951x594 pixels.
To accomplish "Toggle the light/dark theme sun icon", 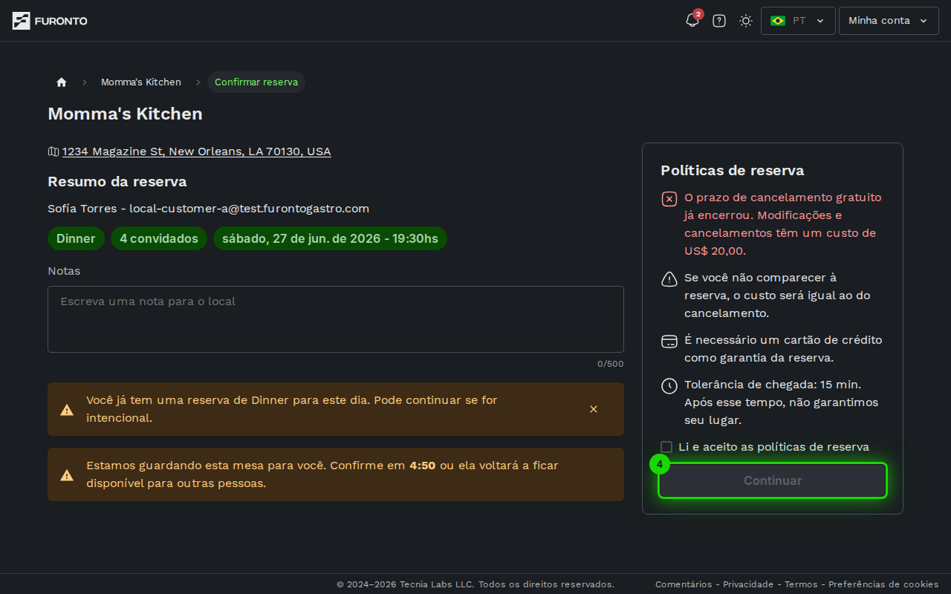I will click(746, 21).
